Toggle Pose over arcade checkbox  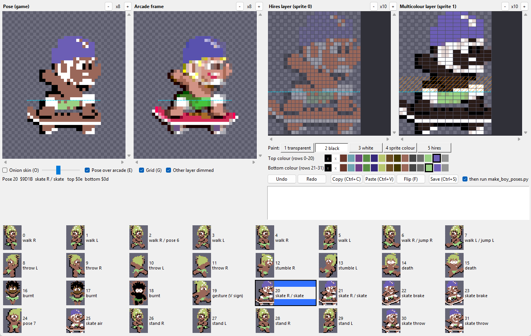coord(87,170)
